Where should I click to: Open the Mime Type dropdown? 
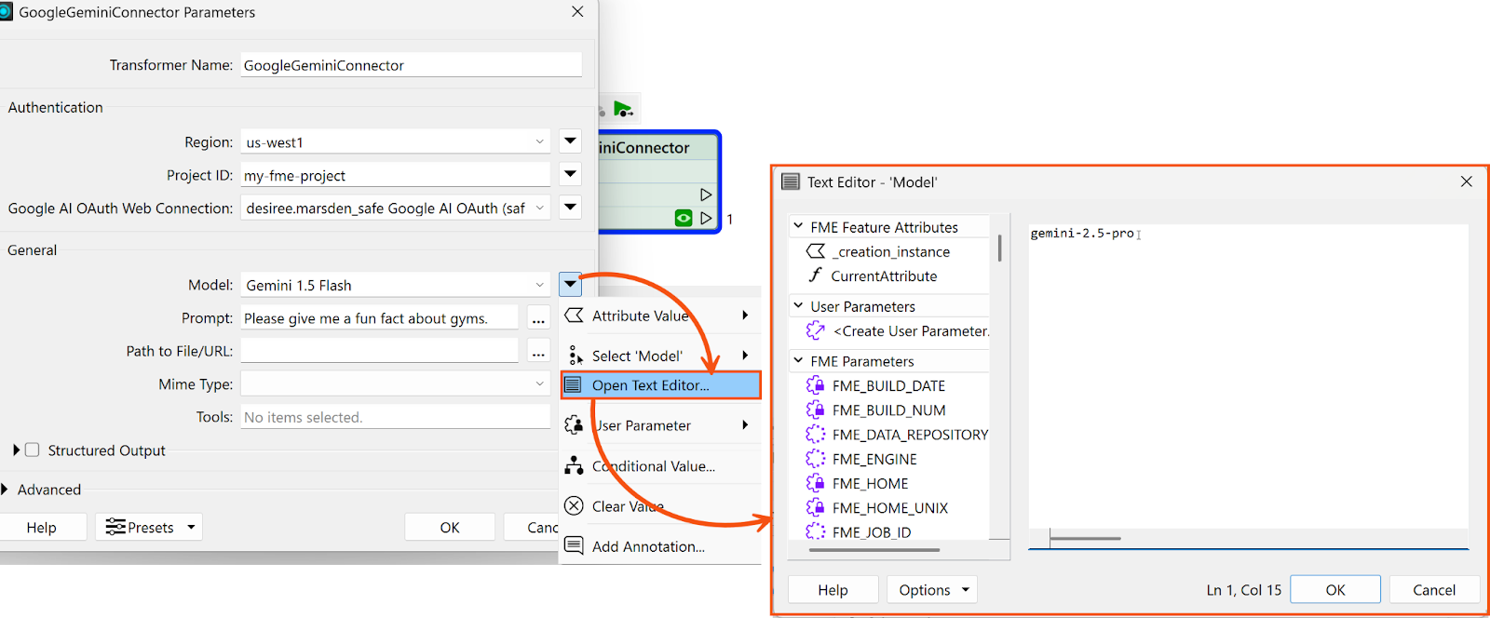point(395,383)
